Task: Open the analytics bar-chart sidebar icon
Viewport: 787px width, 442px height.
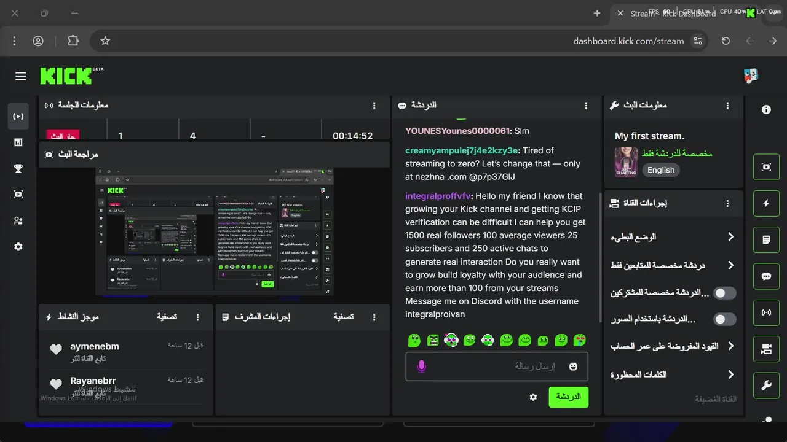Action: point(18,142)
